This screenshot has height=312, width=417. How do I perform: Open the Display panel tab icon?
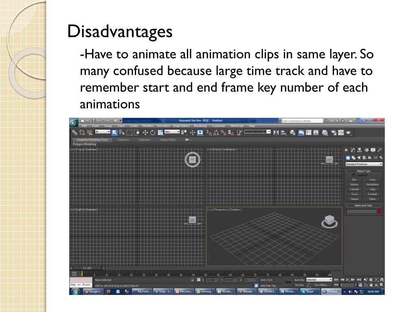373,150
